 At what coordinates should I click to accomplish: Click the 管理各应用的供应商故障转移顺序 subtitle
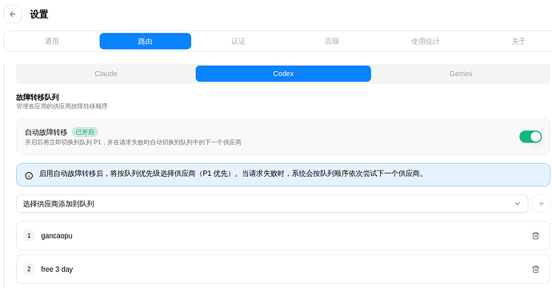[x=62, y=106]
